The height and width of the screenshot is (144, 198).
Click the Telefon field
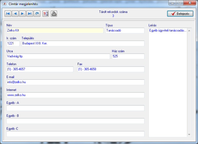(x=40, y=69)
